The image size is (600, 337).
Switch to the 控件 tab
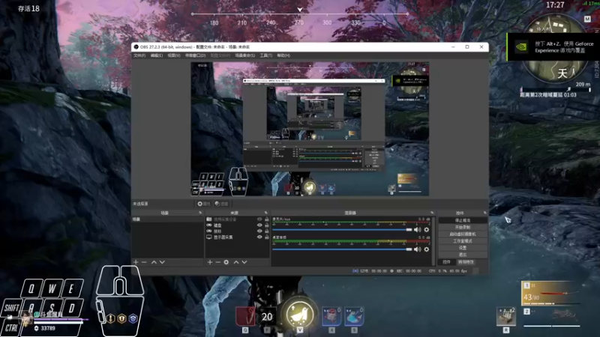click(x=446, y=262)
